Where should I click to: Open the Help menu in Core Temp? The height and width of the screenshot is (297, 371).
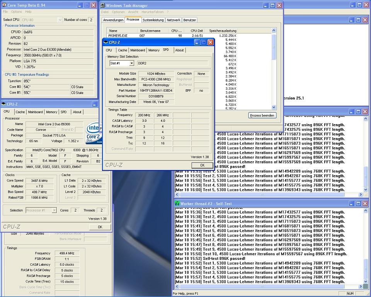click(x=28, y=12)
